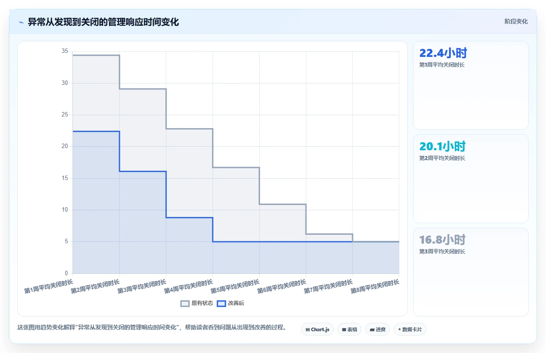Click the lightning icon beside the title

21,22
